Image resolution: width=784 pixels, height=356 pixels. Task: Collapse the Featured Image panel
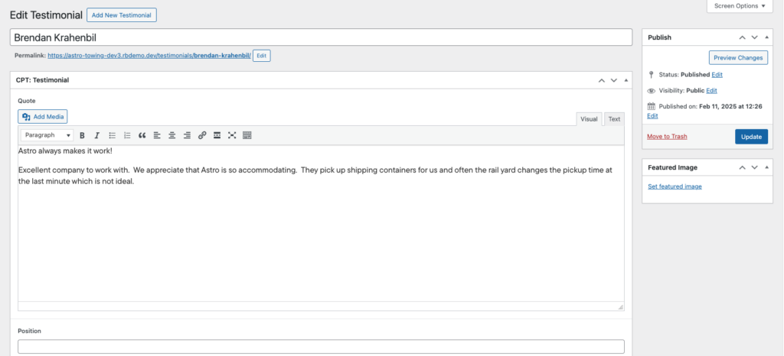766,167
